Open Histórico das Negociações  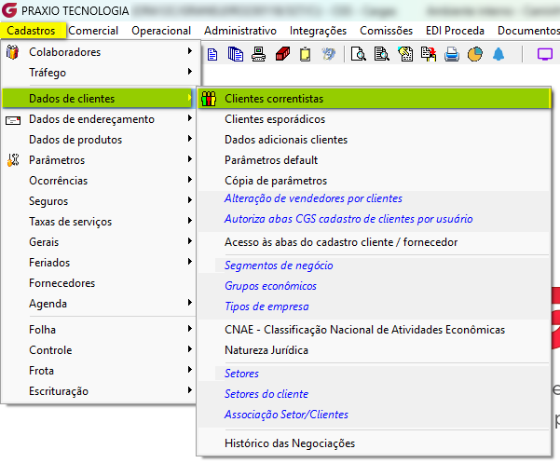point(374,443)
